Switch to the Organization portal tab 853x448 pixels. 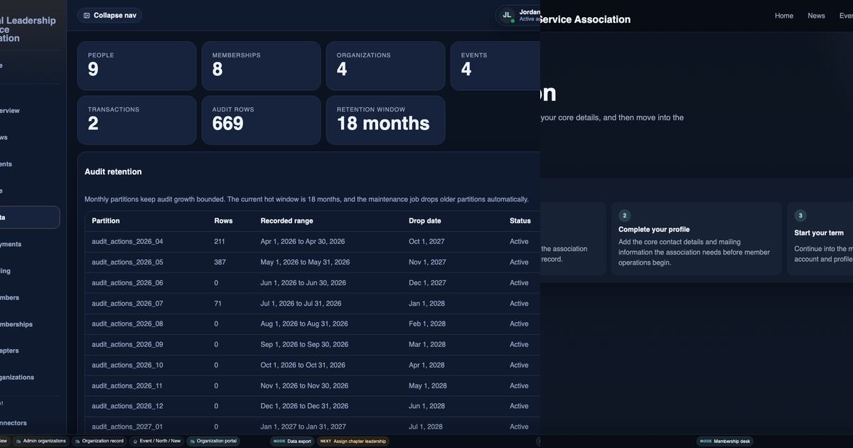click(x=213, y=441)
